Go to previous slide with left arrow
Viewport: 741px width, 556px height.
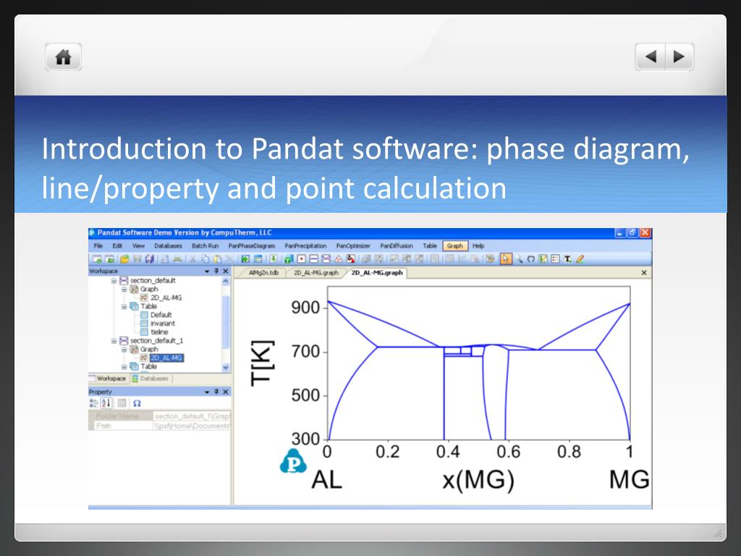pos(651,56)
